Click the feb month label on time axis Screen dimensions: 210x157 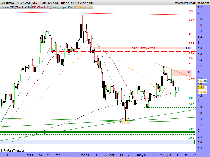point(58,155)
